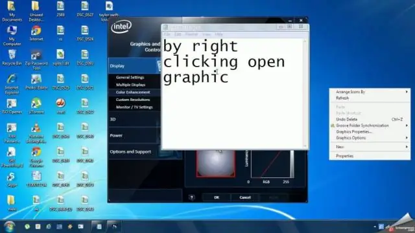415x233 pixels.
Task: Open the Internet Explorer desktop icon
Action: coord(12,84)
